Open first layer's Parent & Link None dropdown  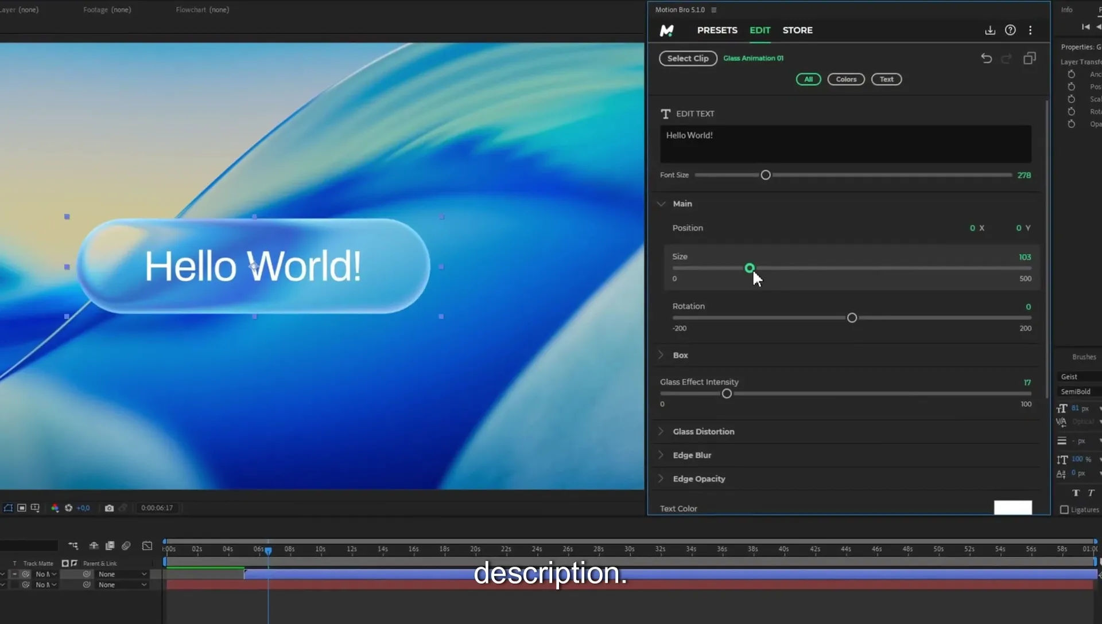(122, 574)
